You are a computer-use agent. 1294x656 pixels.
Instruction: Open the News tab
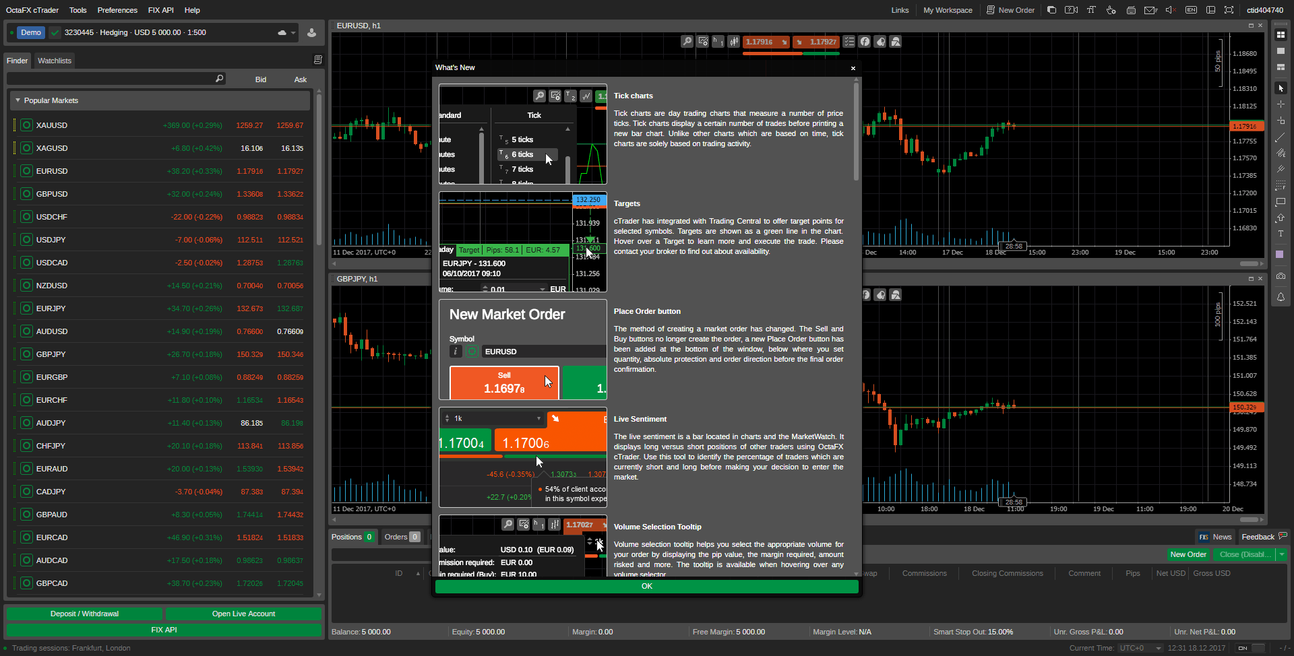click(1215, 537)
